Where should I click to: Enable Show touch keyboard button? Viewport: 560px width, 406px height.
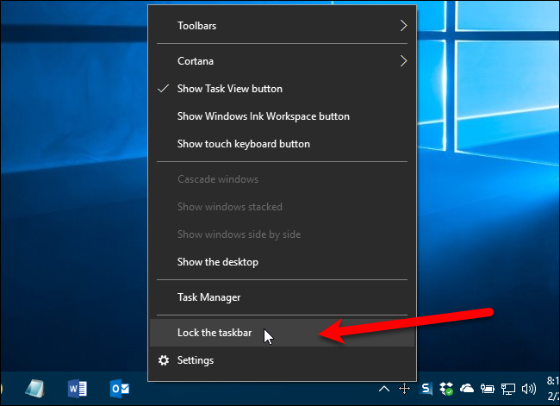[243, 144]
